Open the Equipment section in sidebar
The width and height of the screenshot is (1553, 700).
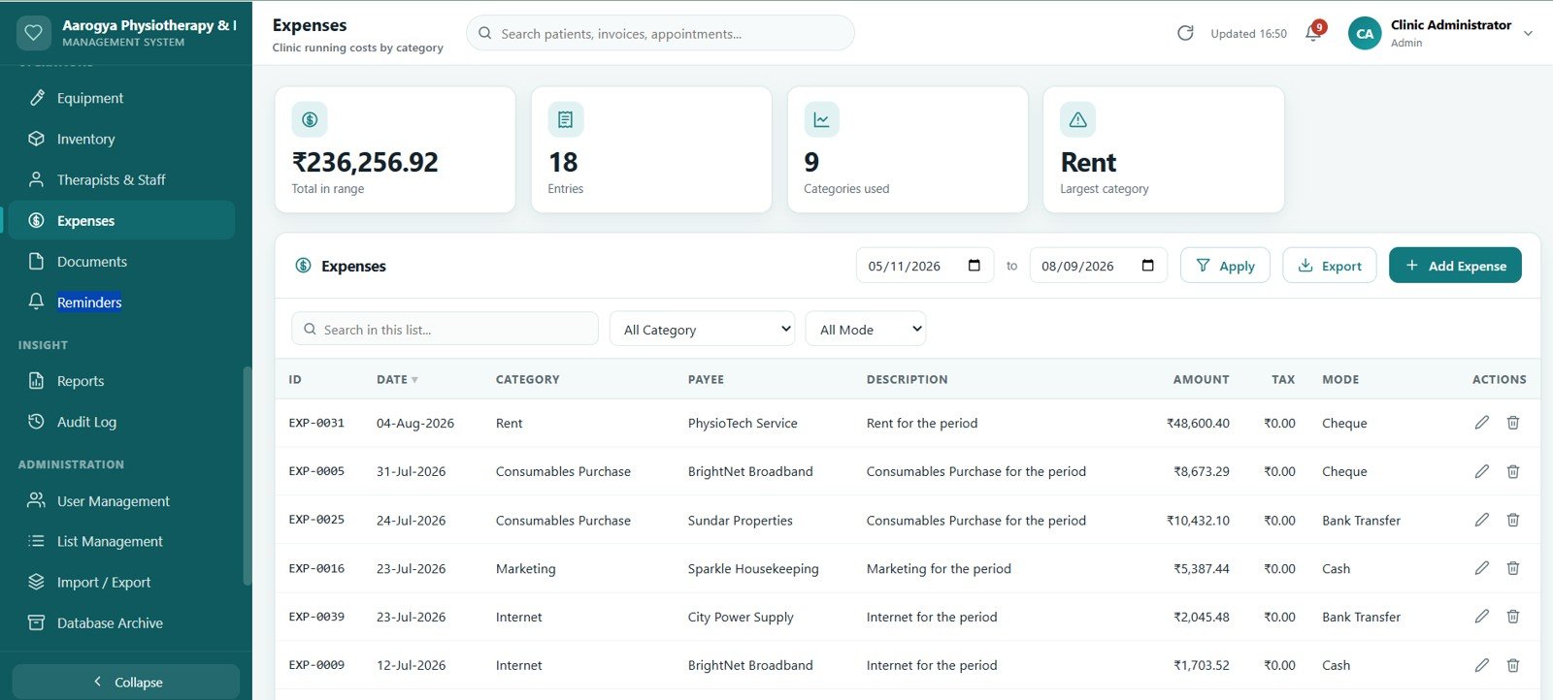pyautogui.click(x=122, y=98)
